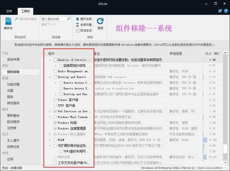Open 无人值守 page
Image resolution: width=230 pixels, height=171 pixels.
[x=13, y=140]
